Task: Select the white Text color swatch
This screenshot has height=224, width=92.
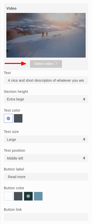Action: (x=8, y=118)
